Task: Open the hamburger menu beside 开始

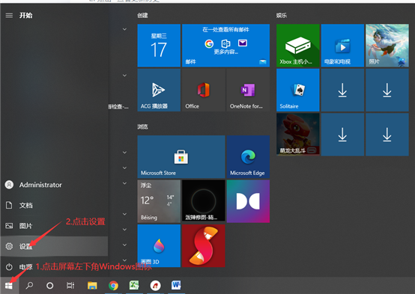Action: 9,15
